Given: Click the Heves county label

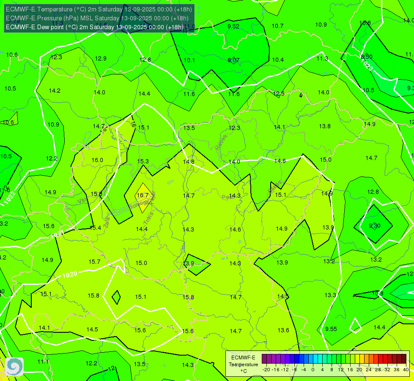Looking at the screenshot, I should click(221, 143).
